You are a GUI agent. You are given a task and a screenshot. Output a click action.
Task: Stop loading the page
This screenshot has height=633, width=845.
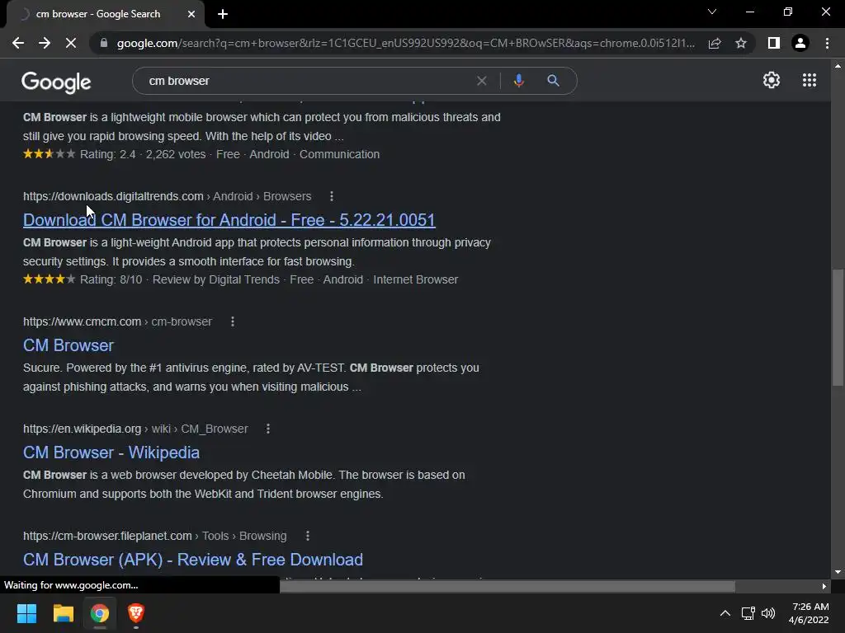(x=71, y=43)
